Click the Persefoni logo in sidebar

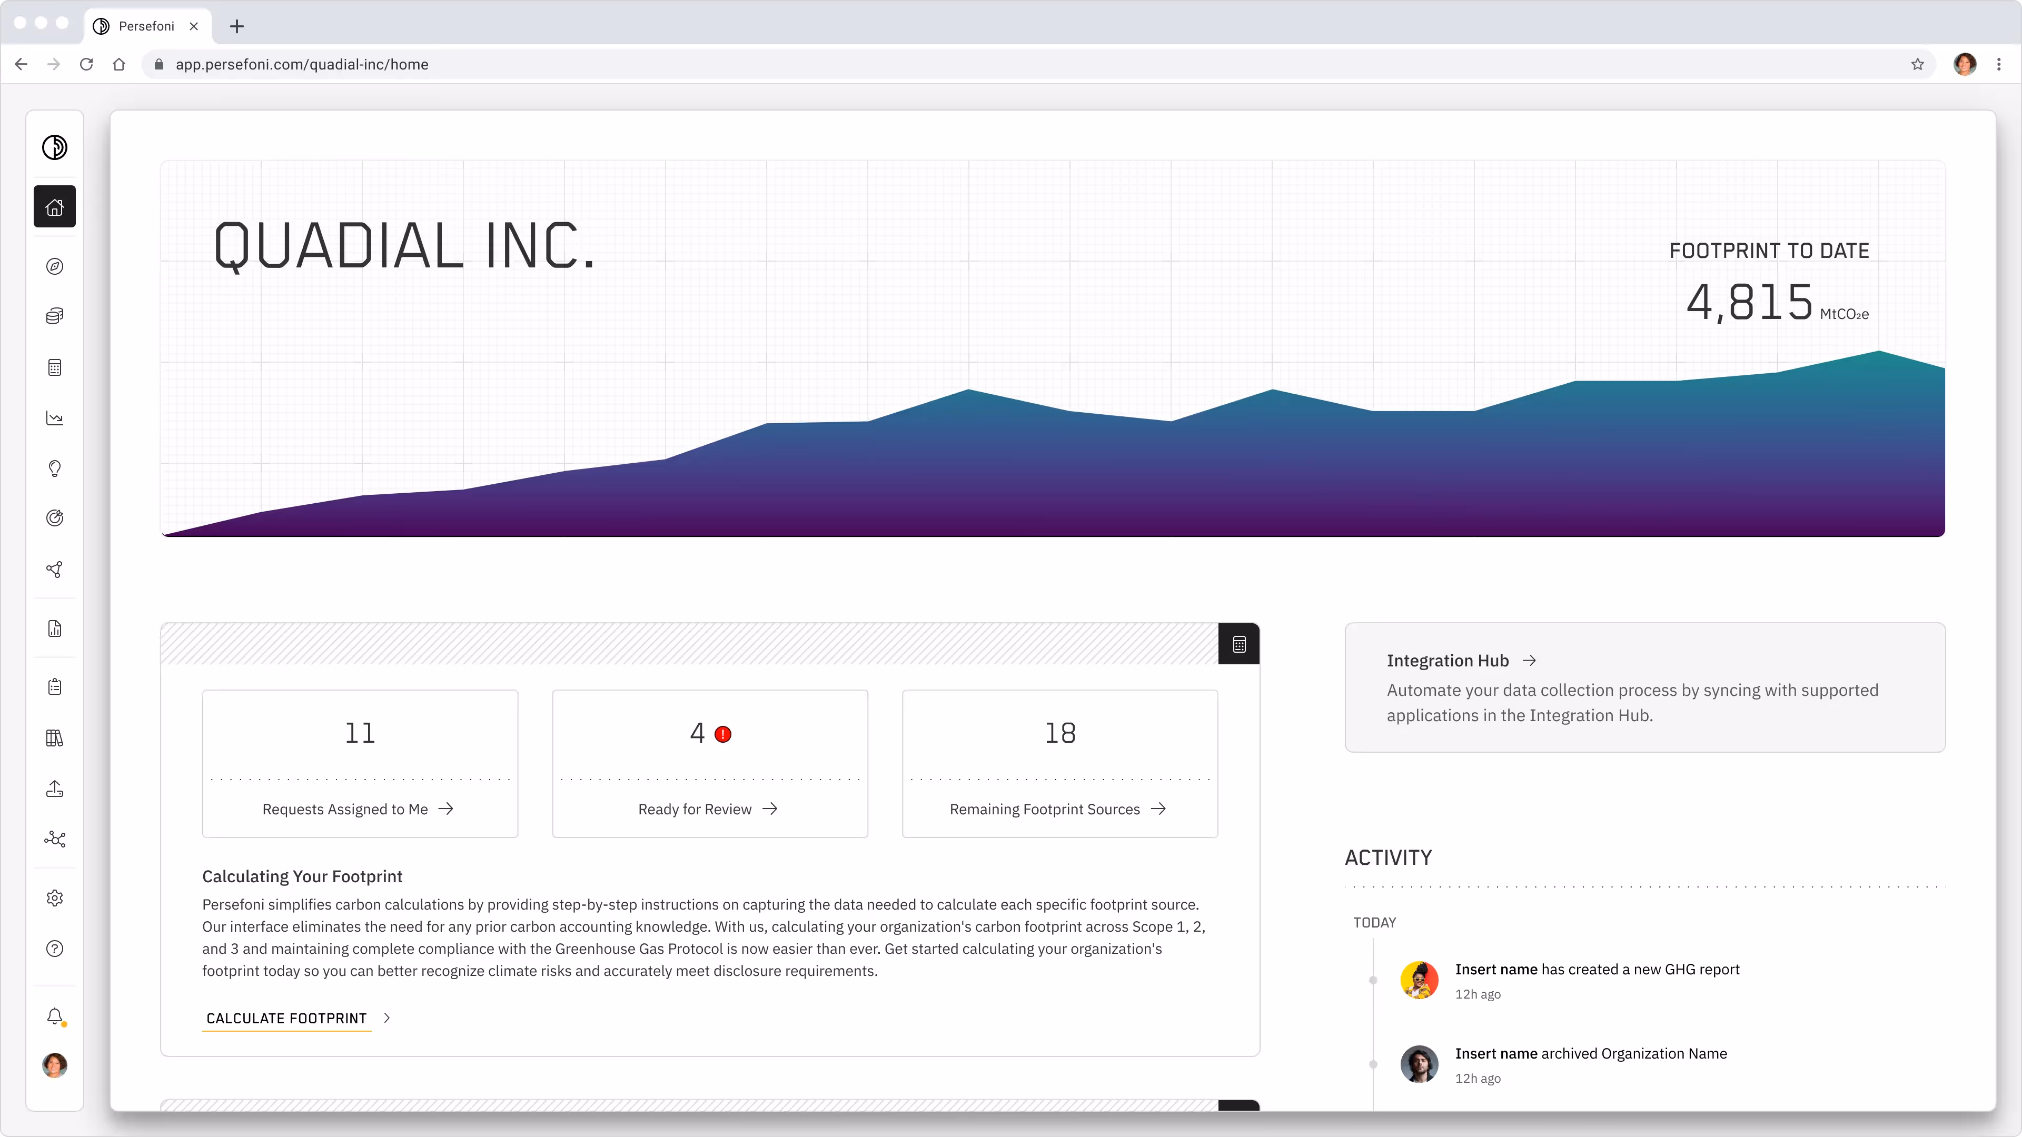coord(54,147)
